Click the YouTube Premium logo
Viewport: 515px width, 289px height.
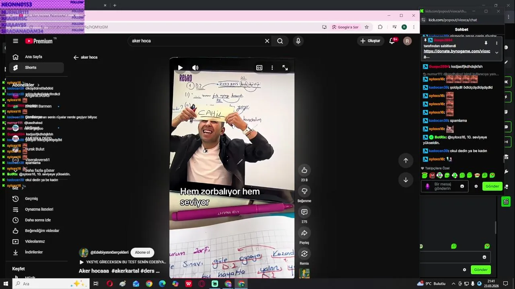pyautogui.click(x=39, y=41)
